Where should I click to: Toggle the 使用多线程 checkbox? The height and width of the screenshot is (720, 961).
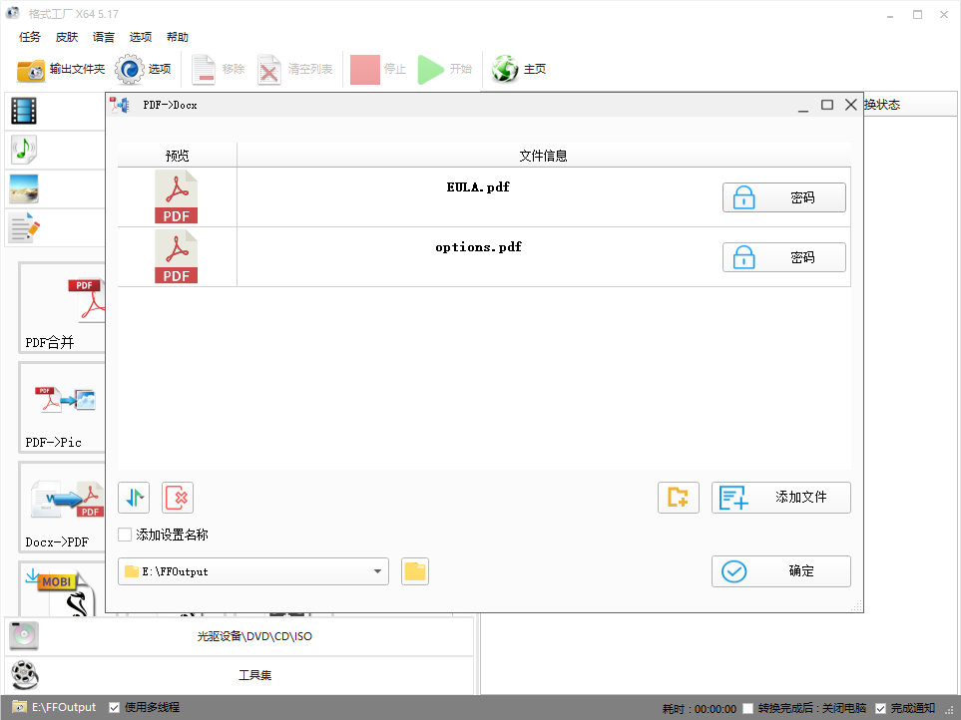click(115, 707)
